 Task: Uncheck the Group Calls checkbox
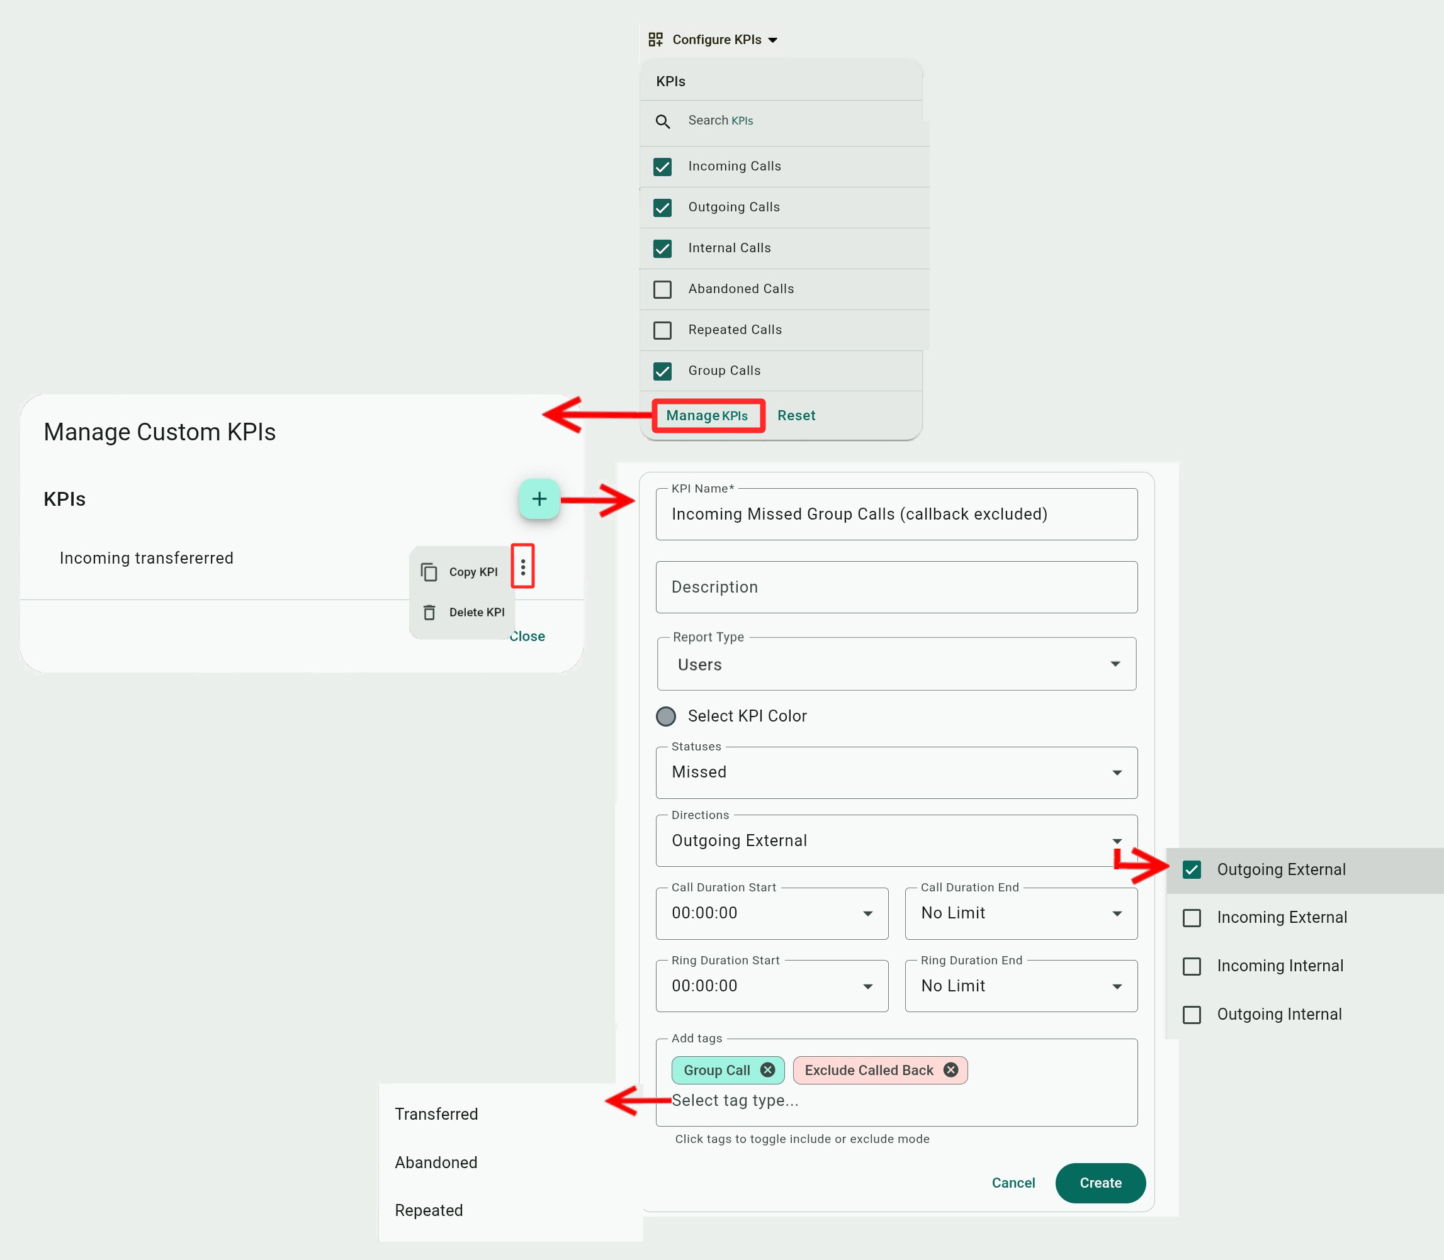pyautogui.click(x=662, y=371)
